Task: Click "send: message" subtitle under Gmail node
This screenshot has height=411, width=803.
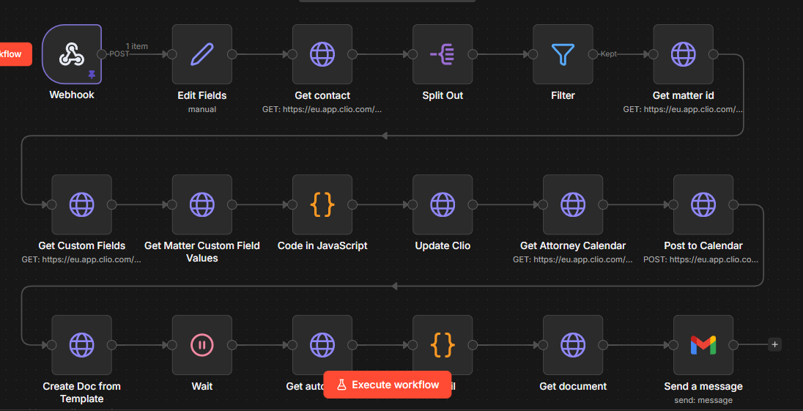Action: 703,400
